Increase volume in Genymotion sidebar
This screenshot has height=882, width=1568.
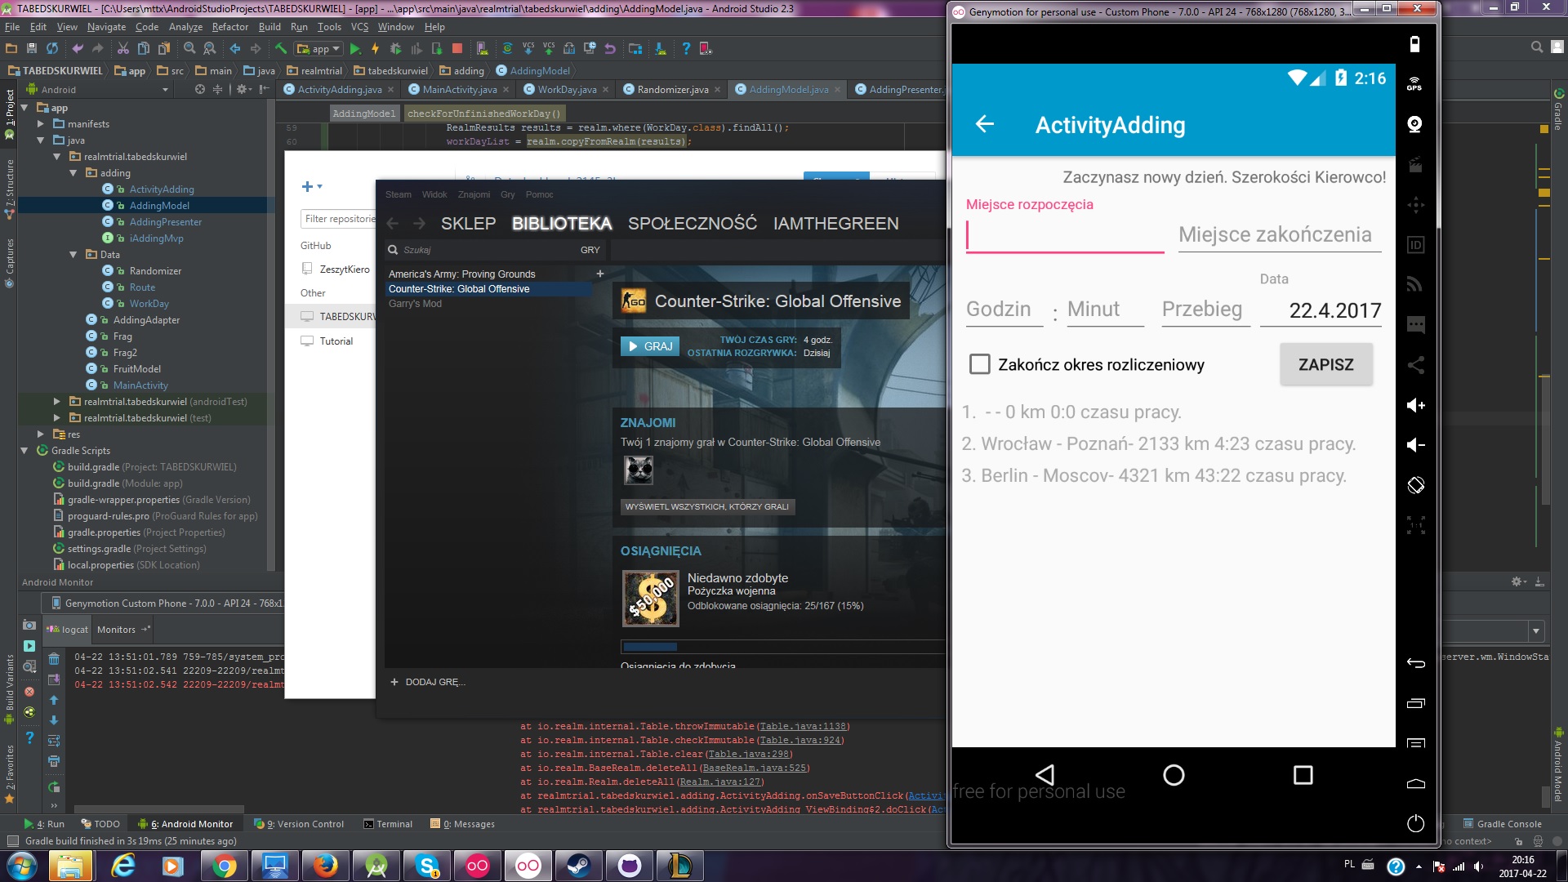1415,405
